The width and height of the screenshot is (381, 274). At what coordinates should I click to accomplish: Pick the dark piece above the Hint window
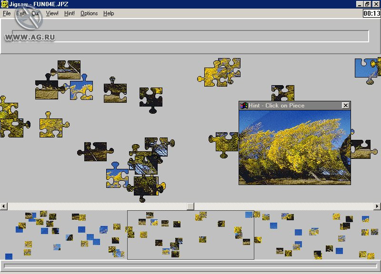(x=282, y=93)
